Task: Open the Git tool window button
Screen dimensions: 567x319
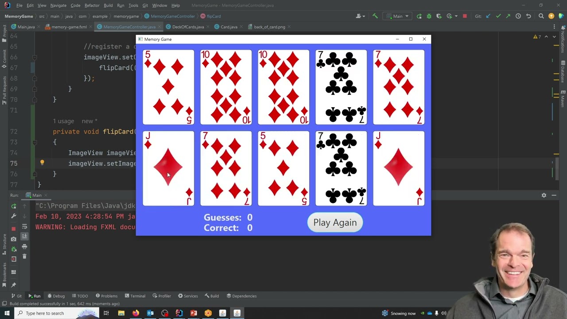Action: point(16,296)
